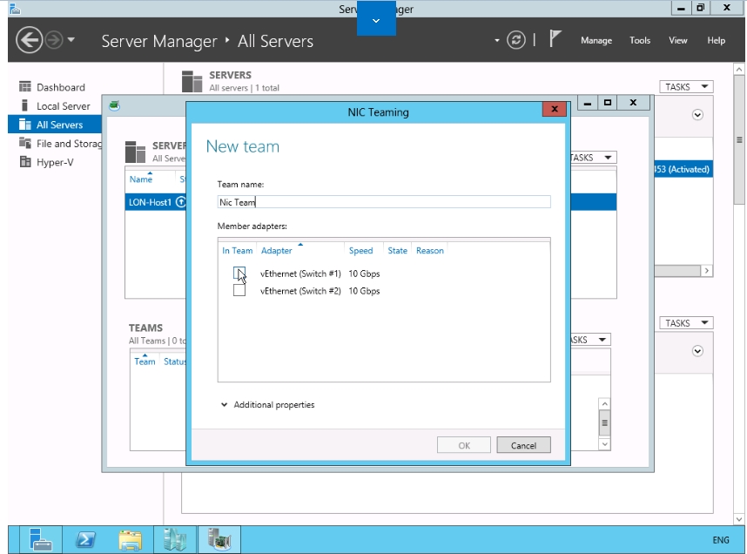747x554 pixels.
Task: Open the Manage menu
Action: click(x=596, y=41)
